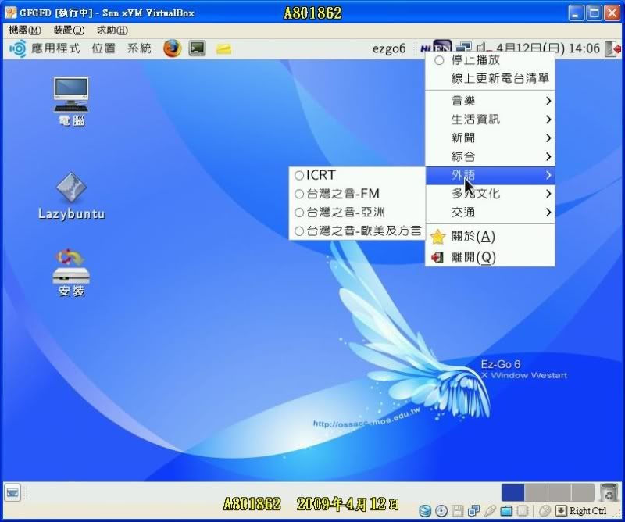Viewport: 625px width, 522px height.
Task: Open the 應用程式 applications menu
Action: (55, 48)
